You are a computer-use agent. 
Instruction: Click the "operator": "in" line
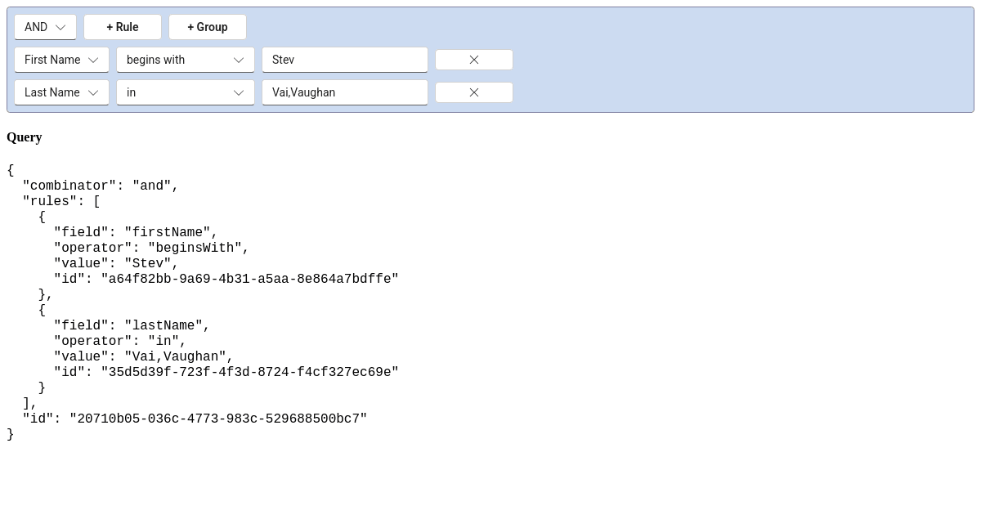pyautogui.click(x=120, y=342)
